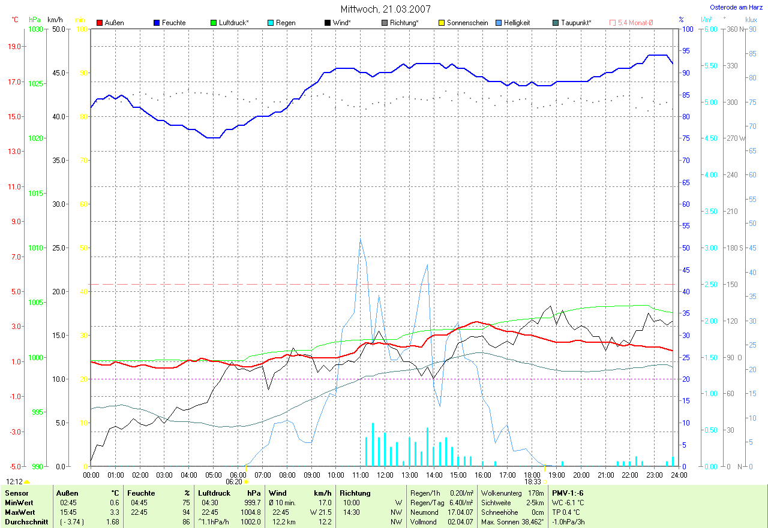The image size is (768, 528).
Task: Click the cyan Regen legend square
Action: [271, 23]
